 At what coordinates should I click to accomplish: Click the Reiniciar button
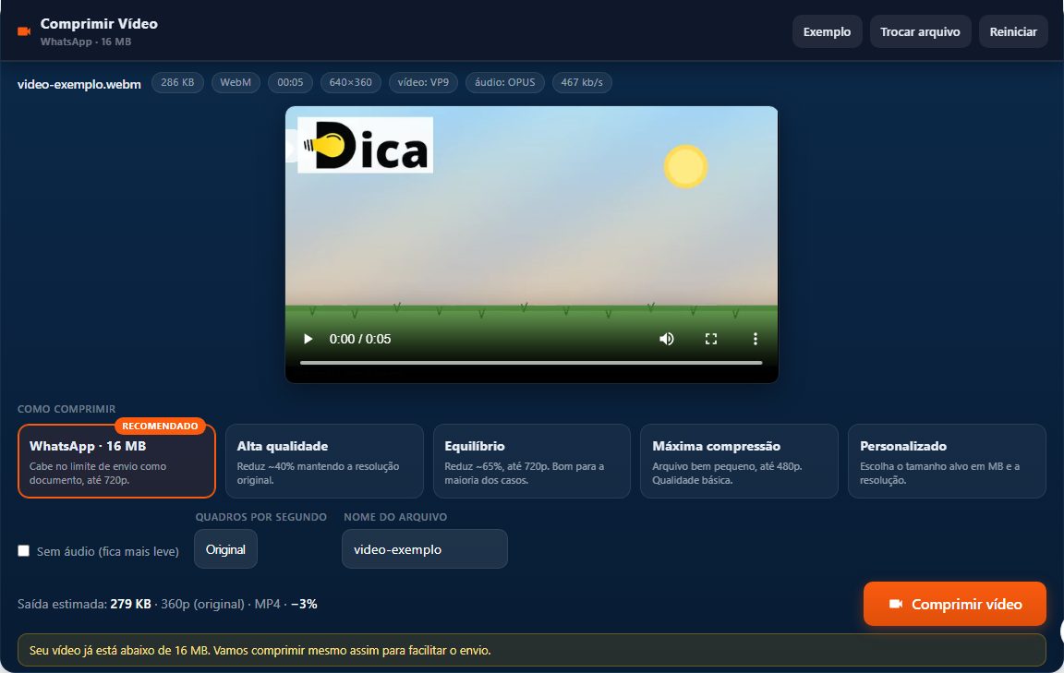click(1012, 32)
